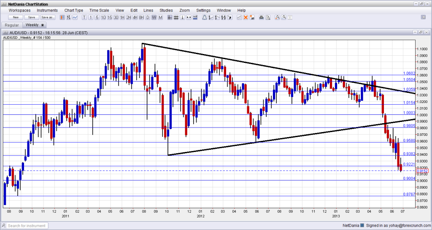Click the zoom out magnifier icon
The width and height of the screenshot is (432, 230).
coord(283,17)
